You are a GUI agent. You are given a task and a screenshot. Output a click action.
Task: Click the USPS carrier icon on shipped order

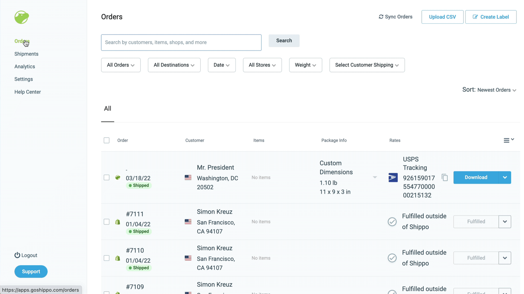tap(393, 177)
